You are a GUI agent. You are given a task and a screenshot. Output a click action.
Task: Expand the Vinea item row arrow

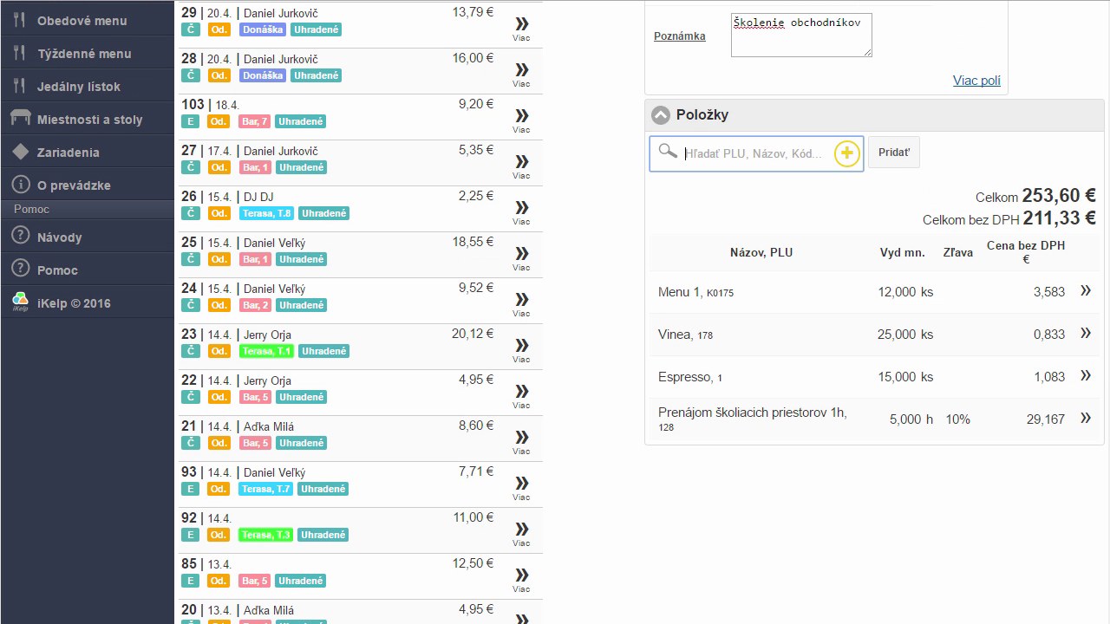[x=1086, y=333]
